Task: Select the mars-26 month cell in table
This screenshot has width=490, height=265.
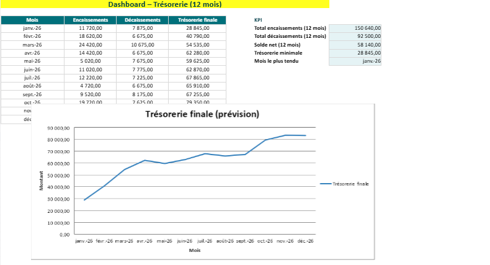Action: [32, 45]
